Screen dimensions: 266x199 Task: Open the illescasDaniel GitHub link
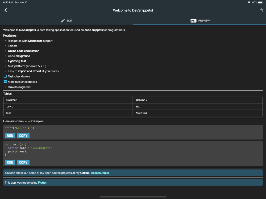[100, 173]
